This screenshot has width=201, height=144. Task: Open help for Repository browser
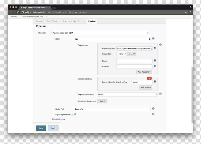click(x=160, y=94)
